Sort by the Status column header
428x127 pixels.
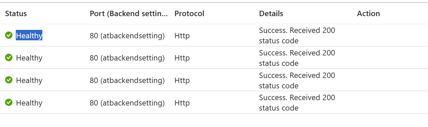(16, 13)
